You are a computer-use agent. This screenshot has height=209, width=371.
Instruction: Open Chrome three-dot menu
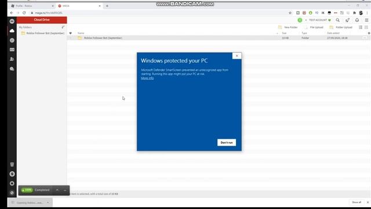click(367, 13)
